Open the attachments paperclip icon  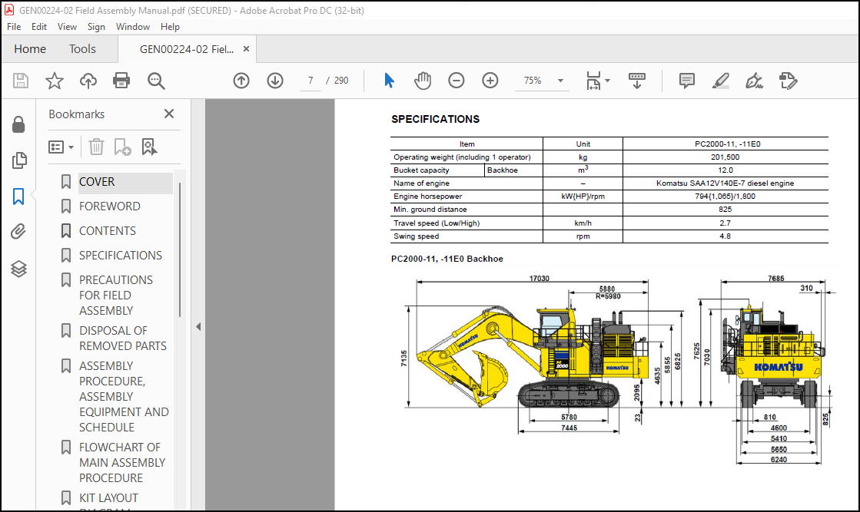click(18, 232)
